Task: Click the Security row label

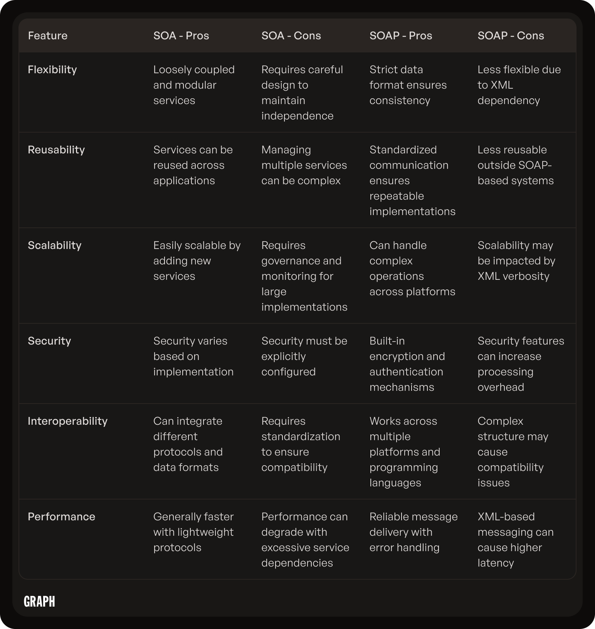Action: 49,341
